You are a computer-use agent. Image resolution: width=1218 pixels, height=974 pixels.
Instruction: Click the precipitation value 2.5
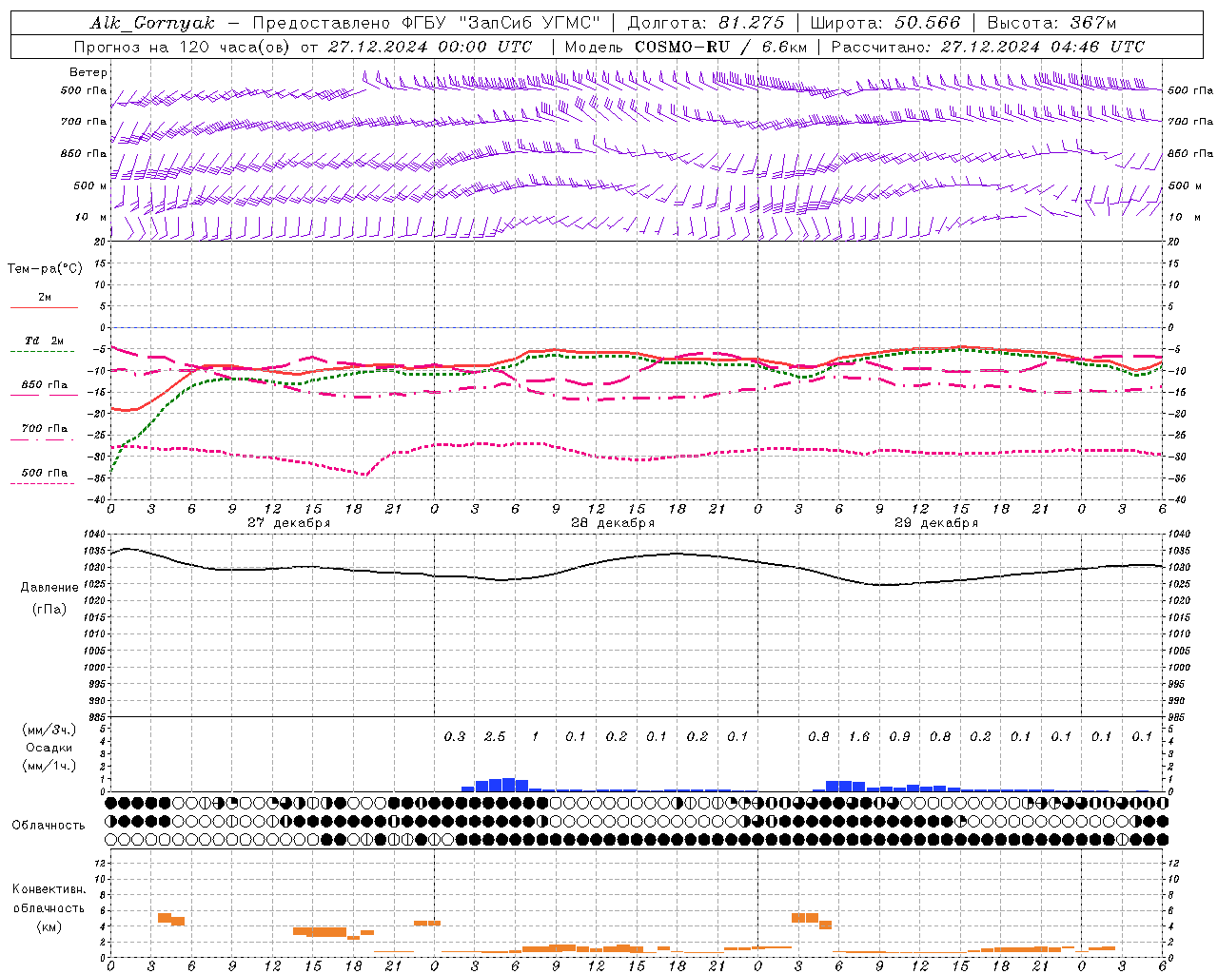point(495,736)
